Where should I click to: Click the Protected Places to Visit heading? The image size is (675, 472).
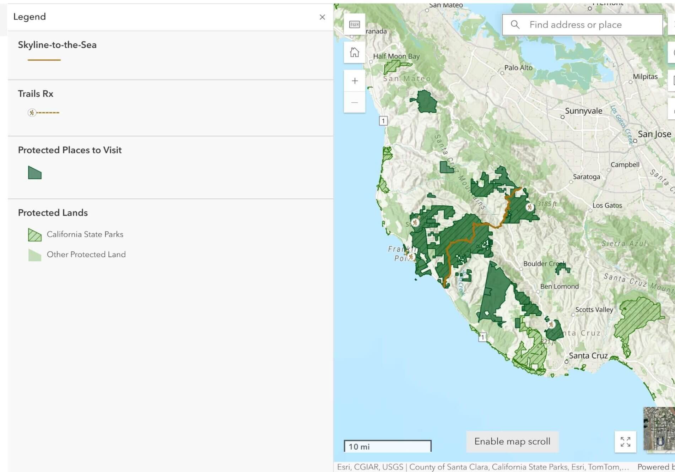pos(70,150)
